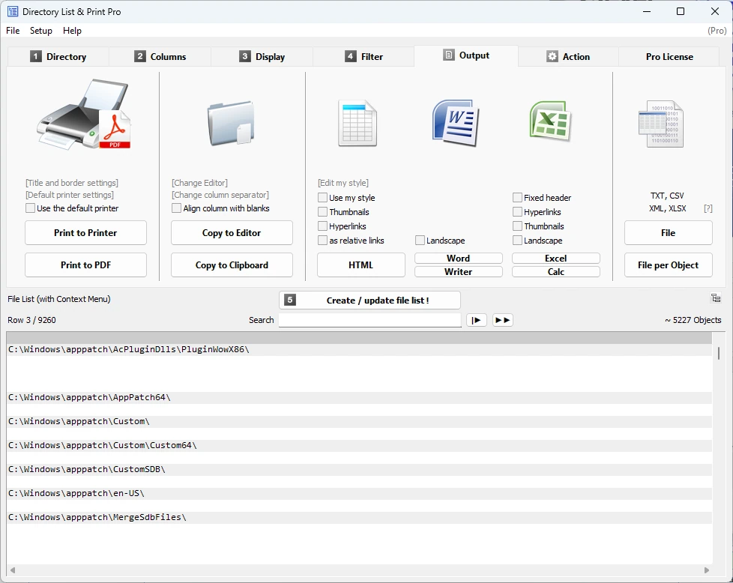Viewport: 733px width, 583px height.
Task: Check Align column with blanks
Action: (176, 208)
